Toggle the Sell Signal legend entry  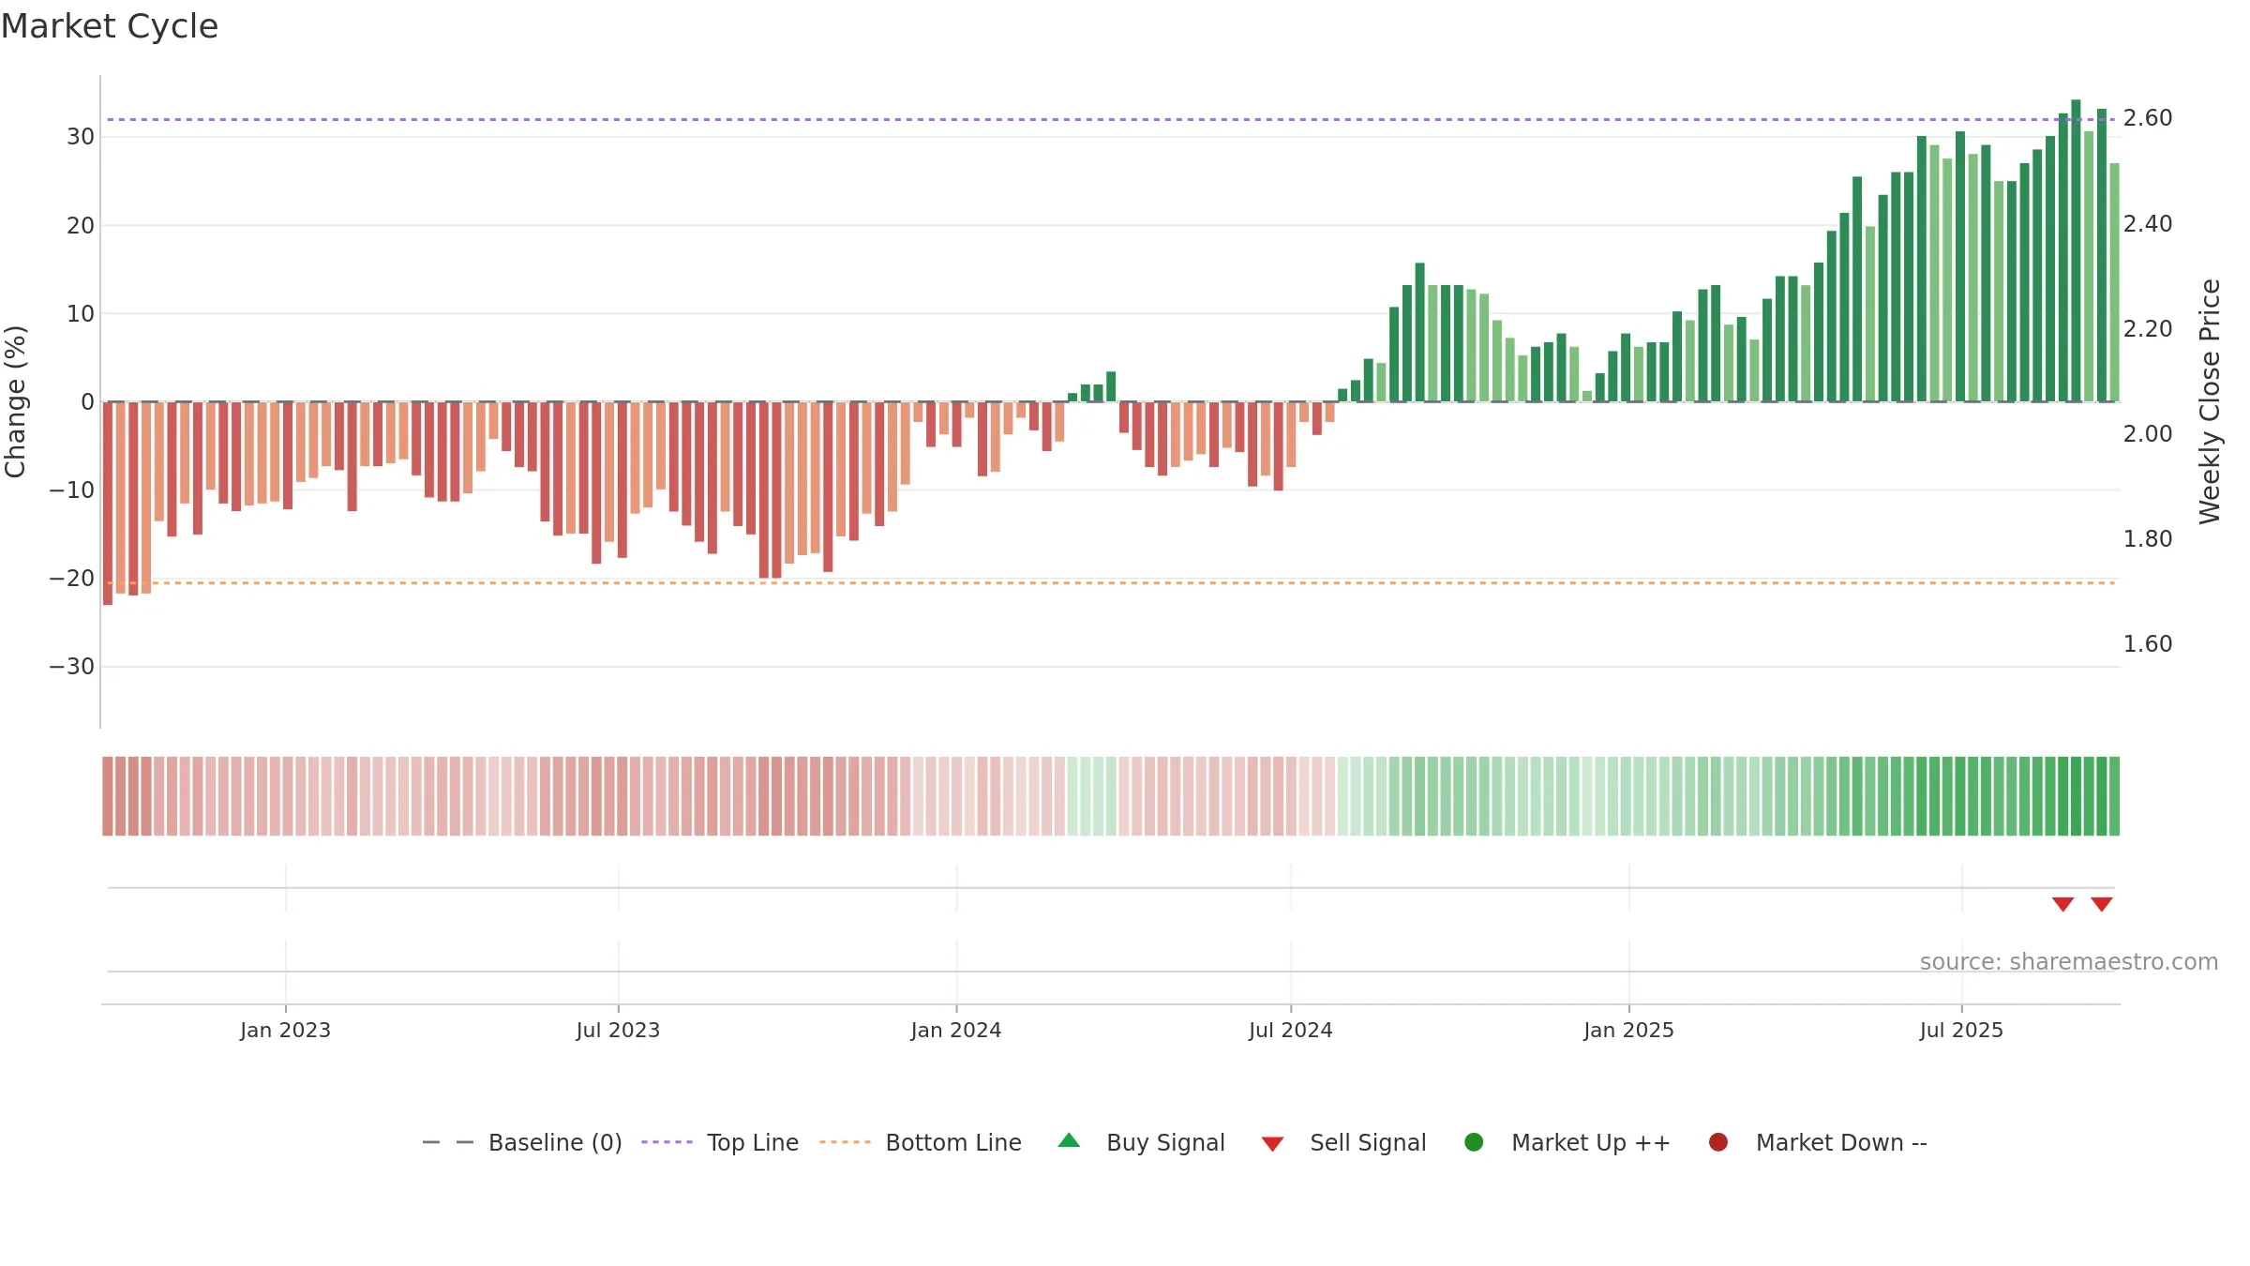(1343, 1142)
